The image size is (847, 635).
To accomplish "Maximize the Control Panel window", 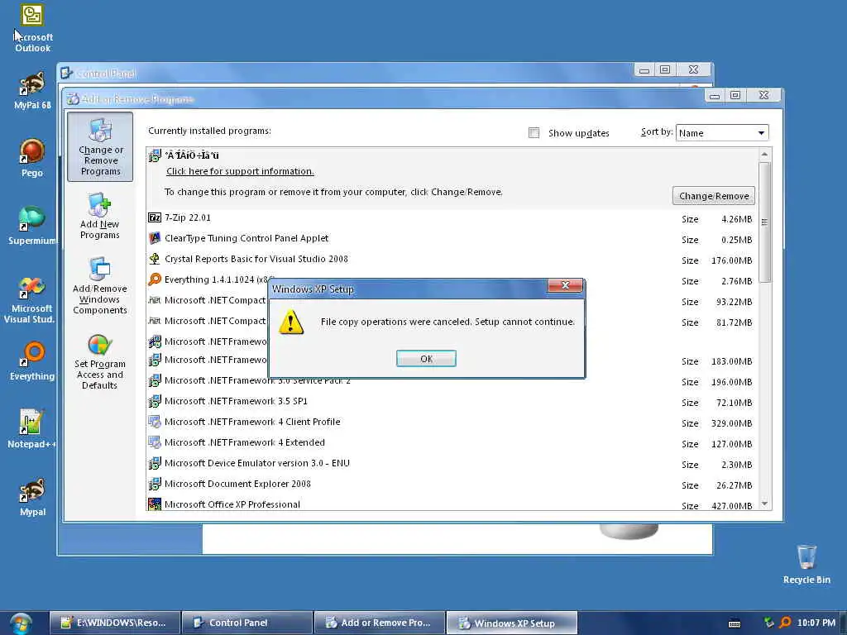I will coord(665,69).
